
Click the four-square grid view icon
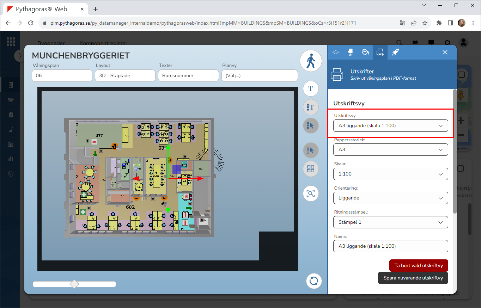(311, 169)
